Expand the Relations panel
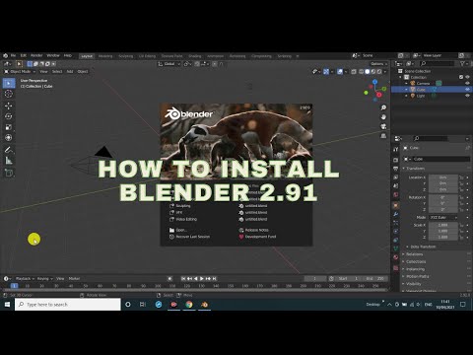The width and height of the screenshot is (473, 355). coord(414,254)
